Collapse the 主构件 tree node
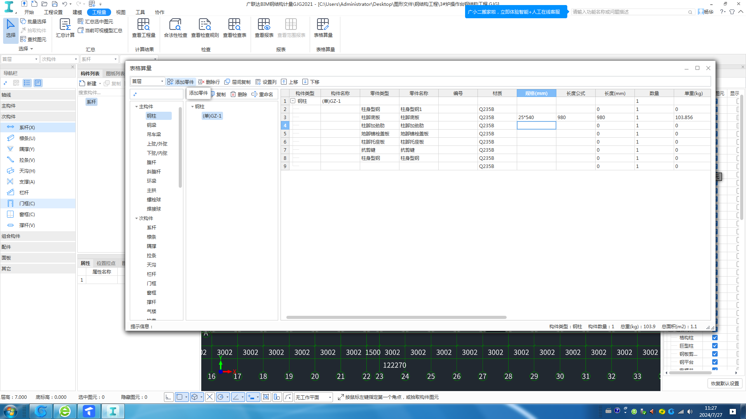 pos(136,107)
